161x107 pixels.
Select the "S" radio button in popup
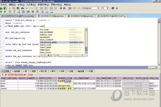coord(55,55)
